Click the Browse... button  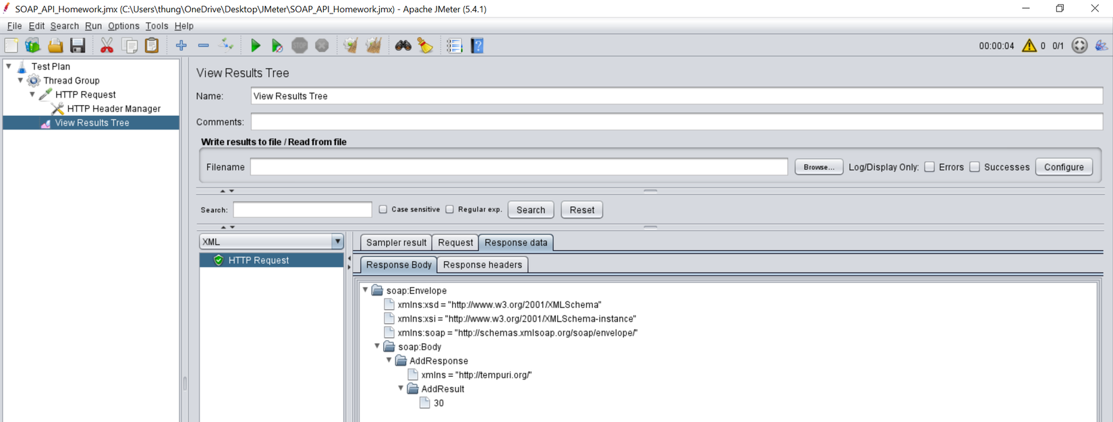click(x=818, y=167)
